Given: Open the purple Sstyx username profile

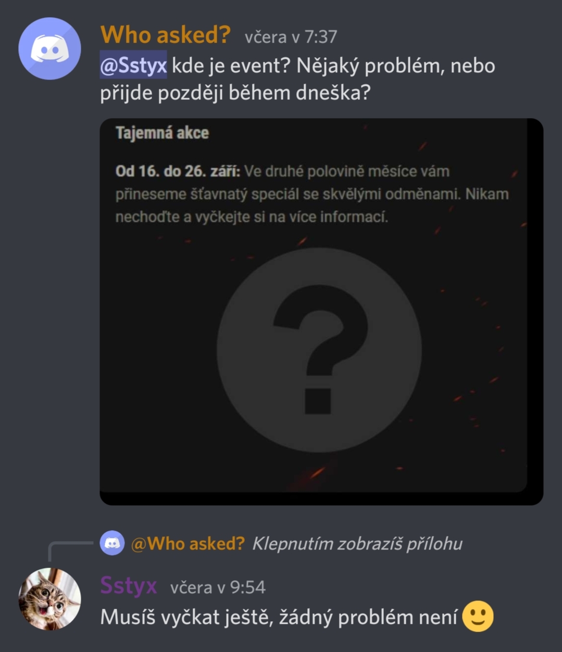Looking at the screenshot, I should pyautogui.click(x=128, y=585).
